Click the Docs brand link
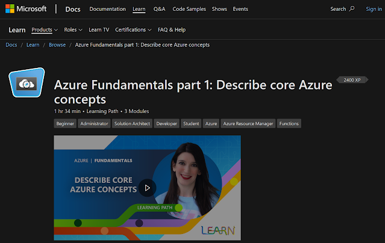385x243 pixels. tap(73, 9)
